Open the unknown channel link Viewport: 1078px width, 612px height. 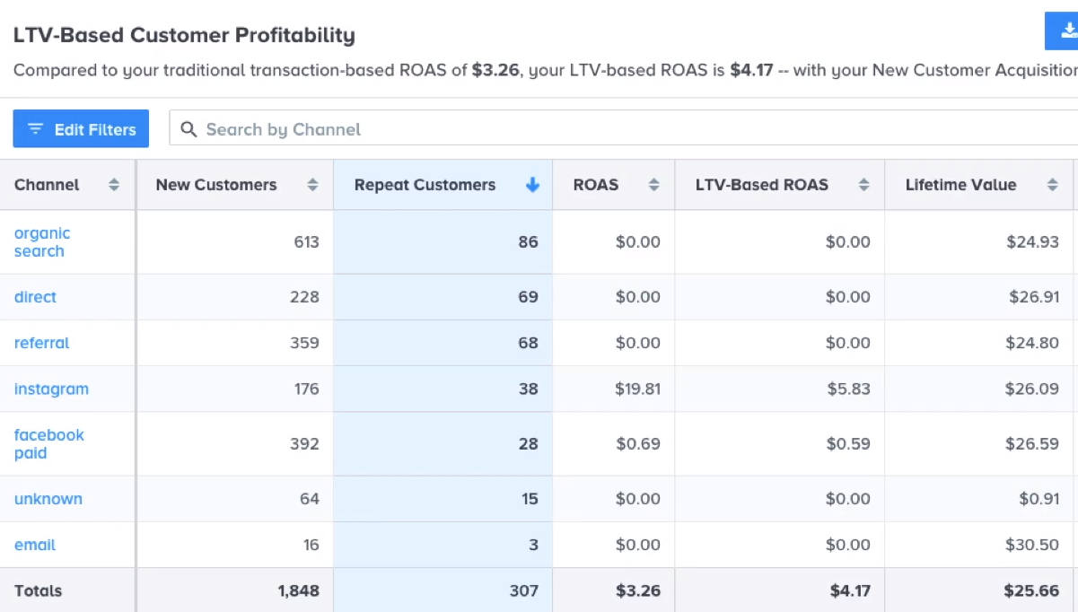point(48,499)
